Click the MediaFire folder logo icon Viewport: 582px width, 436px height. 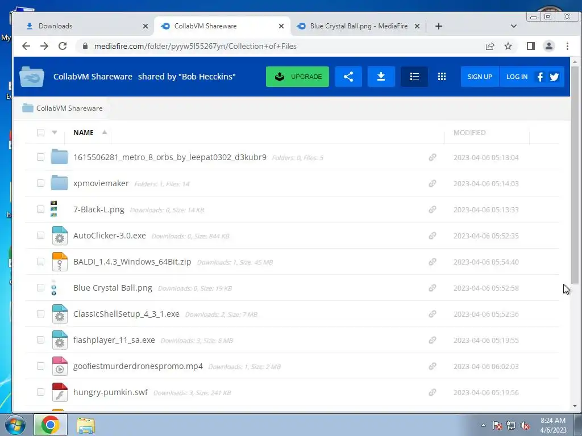click(x=32, y=77)
